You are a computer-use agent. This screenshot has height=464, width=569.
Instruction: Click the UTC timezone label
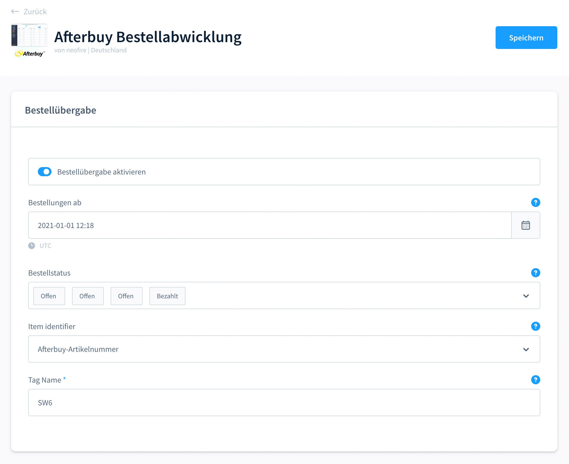[x=46, y=246]
